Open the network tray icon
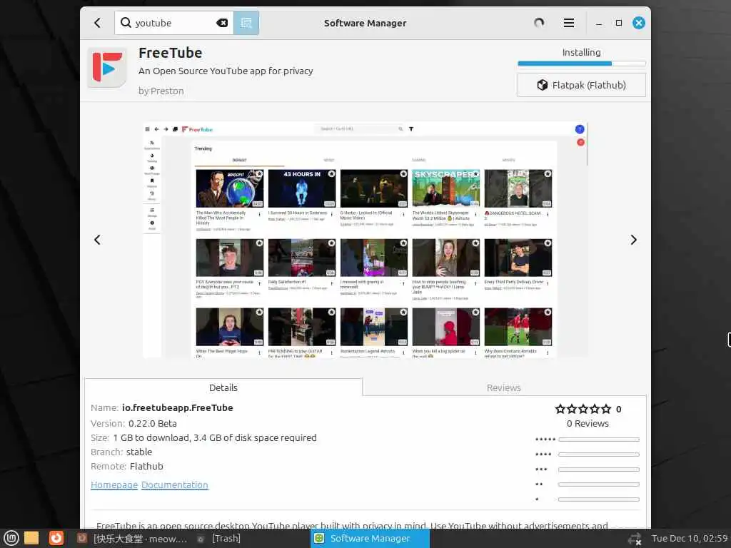This screenshot has height=548, width=731. click(x=635, y=539)
